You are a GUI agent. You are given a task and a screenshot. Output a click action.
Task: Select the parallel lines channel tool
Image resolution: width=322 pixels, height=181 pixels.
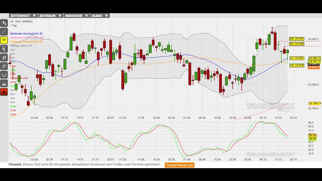coord(4,66)
